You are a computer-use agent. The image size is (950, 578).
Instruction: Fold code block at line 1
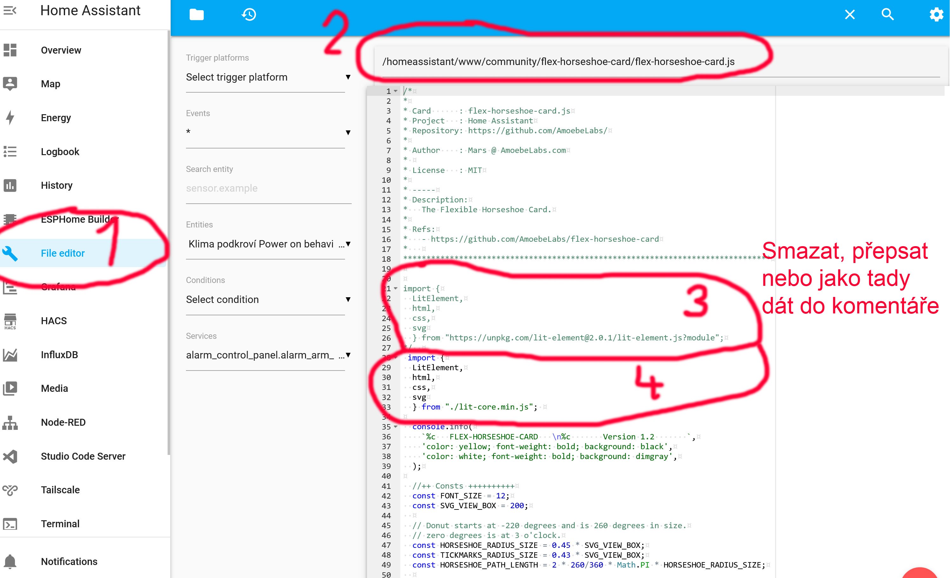[395, 91]
